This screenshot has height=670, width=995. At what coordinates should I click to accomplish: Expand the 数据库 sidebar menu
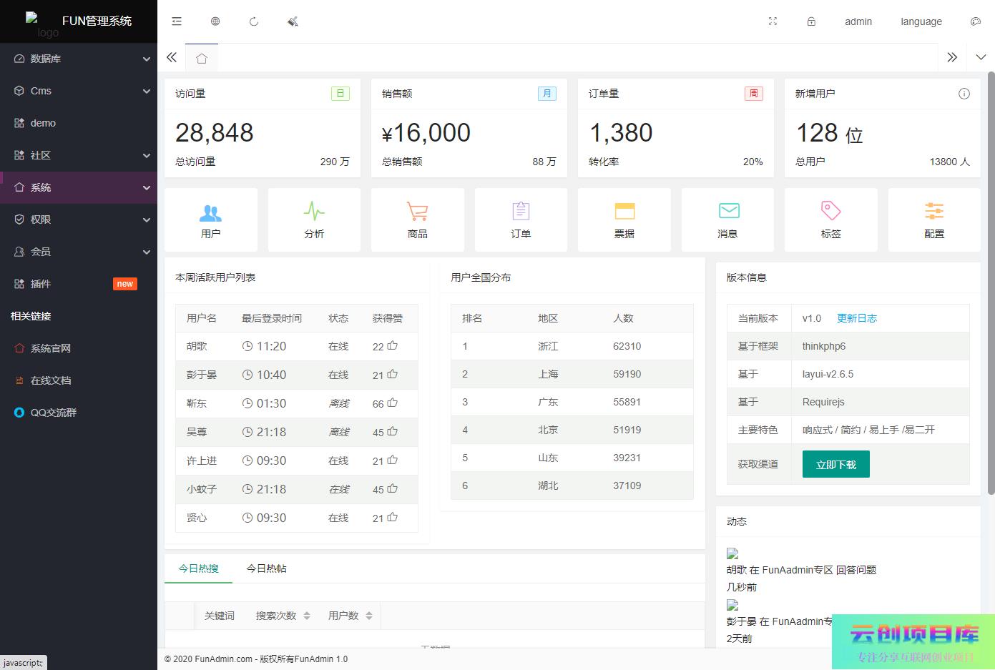pyautogui.click(x=79, y=59)
